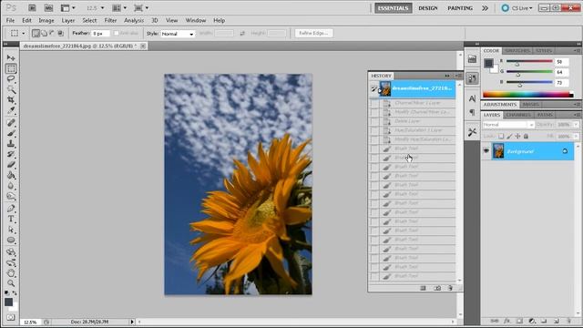Select the Ellipse shape tool
Screen dimensions: 583x328
point(11,240)
